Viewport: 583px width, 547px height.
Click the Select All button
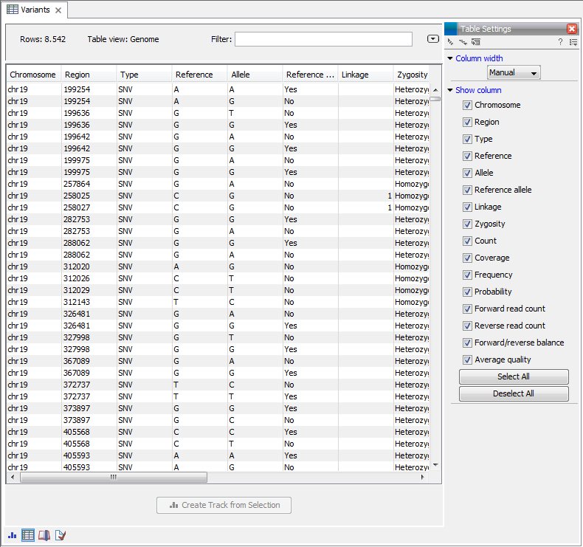point(514,376)
